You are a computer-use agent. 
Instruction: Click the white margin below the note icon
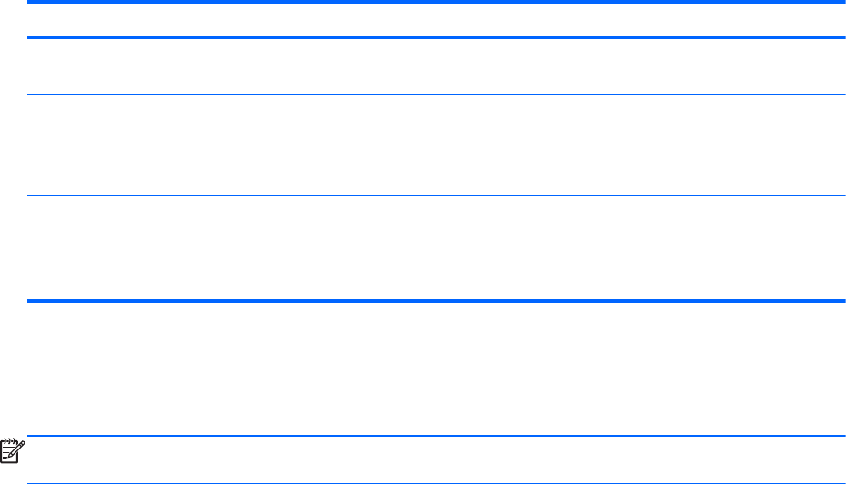click(11, 471)
